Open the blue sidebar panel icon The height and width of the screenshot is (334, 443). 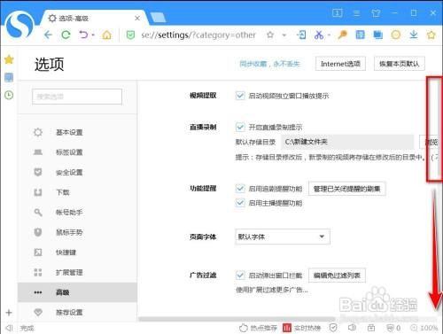click(x=9, y=77)
